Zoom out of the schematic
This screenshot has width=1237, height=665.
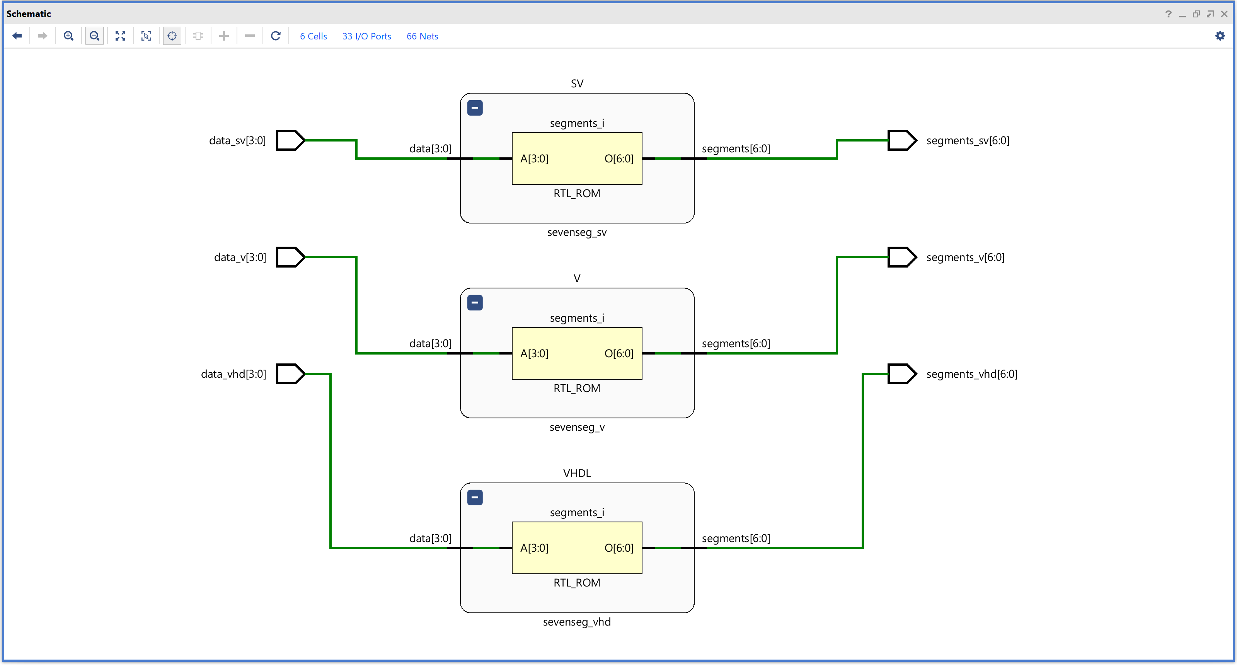point(95,36)
